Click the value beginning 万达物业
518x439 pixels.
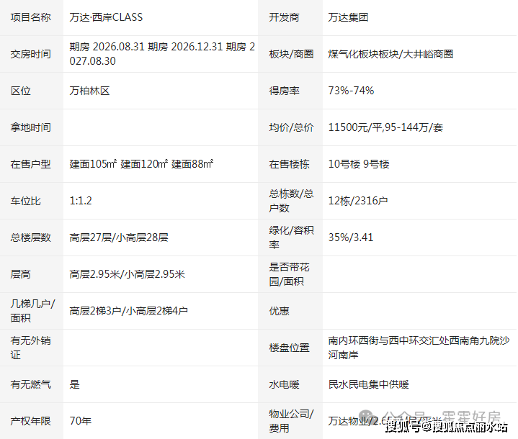pos(386,421)
